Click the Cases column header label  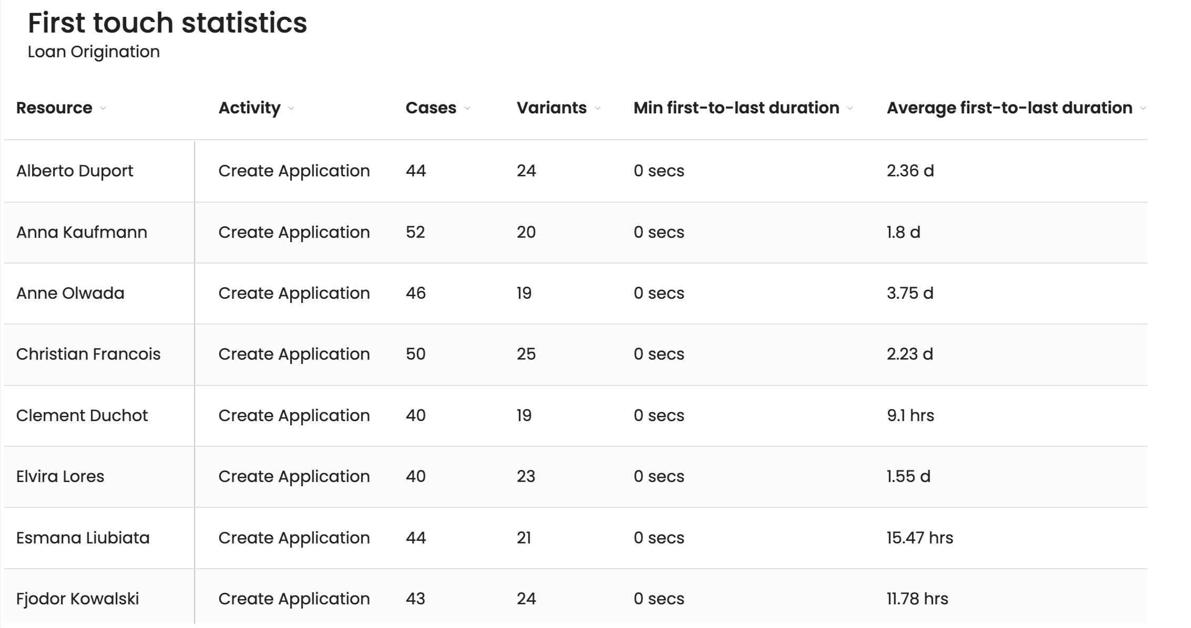430,108
